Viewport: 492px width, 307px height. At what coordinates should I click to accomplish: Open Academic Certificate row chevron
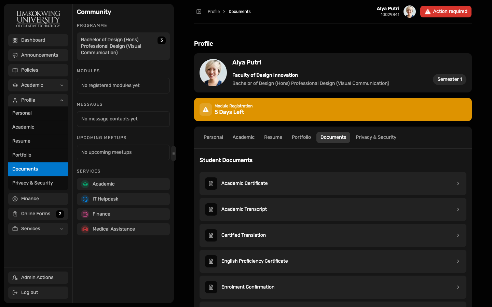click(458, 184)
